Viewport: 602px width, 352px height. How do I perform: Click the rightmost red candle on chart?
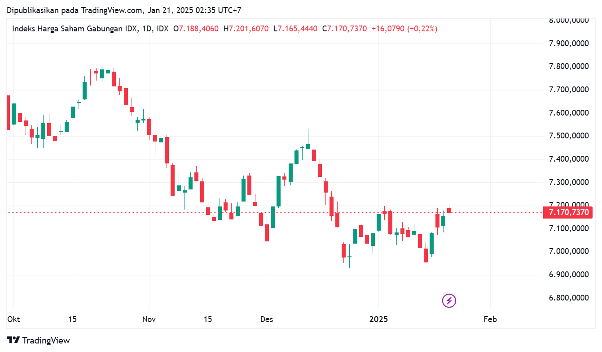pyautogui.click(x=449, y=210)
